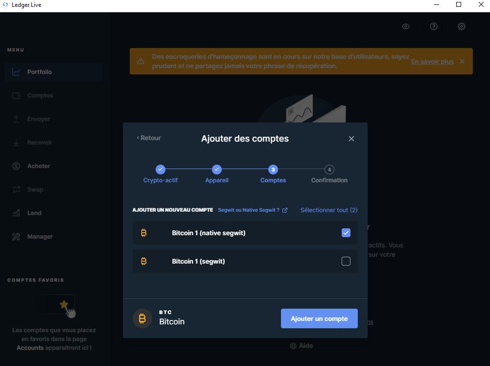Click the Crypto-actif step label
This screenshot has width=490, height=366.
pos(160,180)
